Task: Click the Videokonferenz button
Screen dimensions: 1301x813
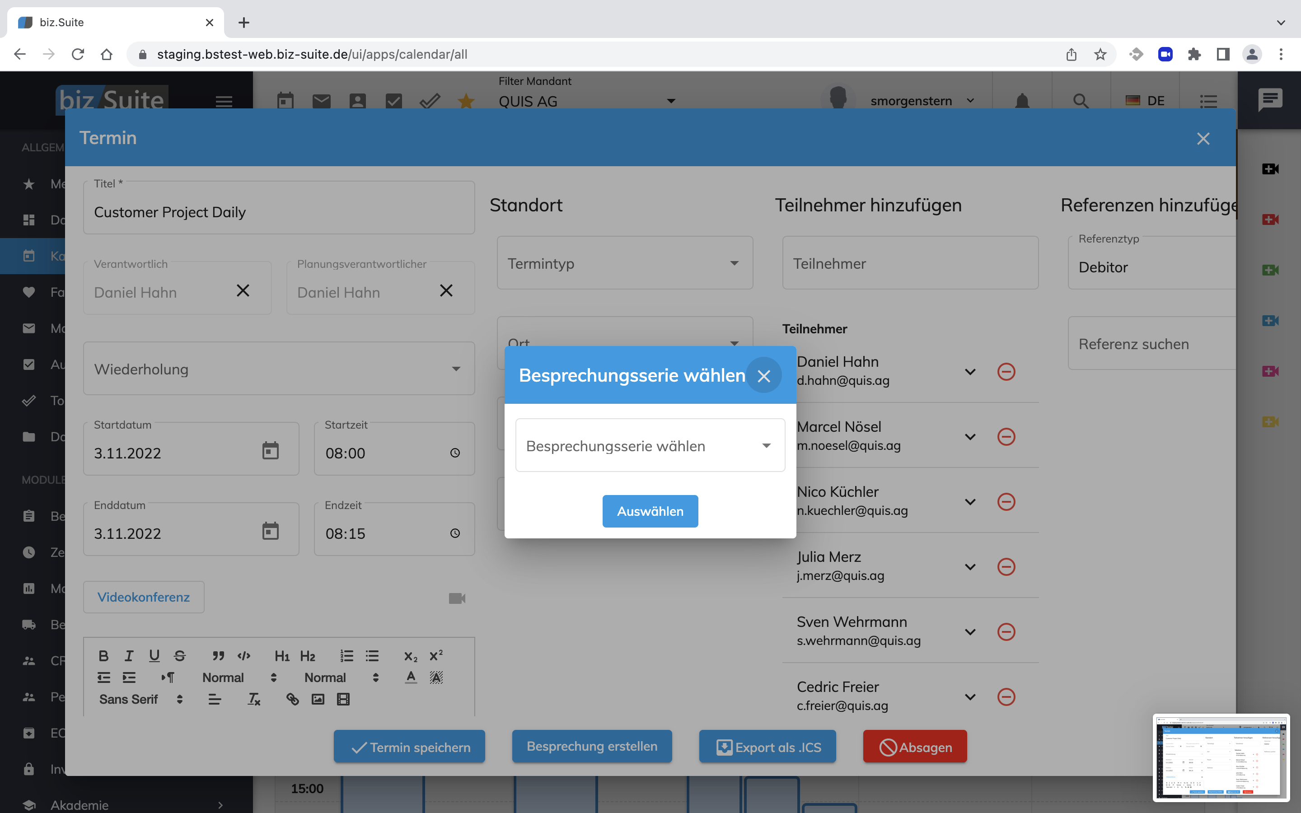Action: click(144, 597)
